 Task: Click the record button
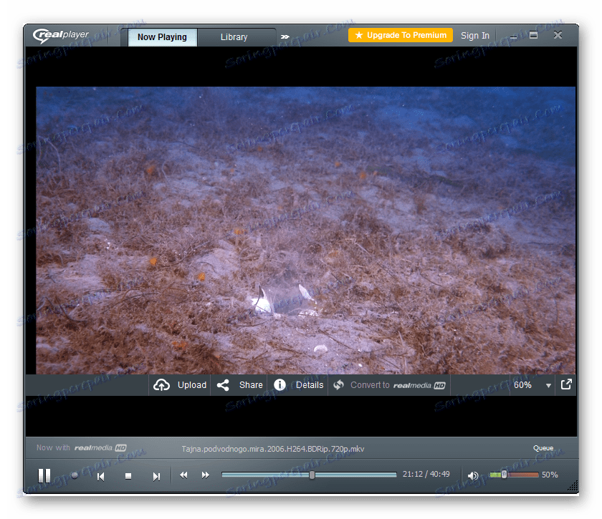tap(75, 475)
